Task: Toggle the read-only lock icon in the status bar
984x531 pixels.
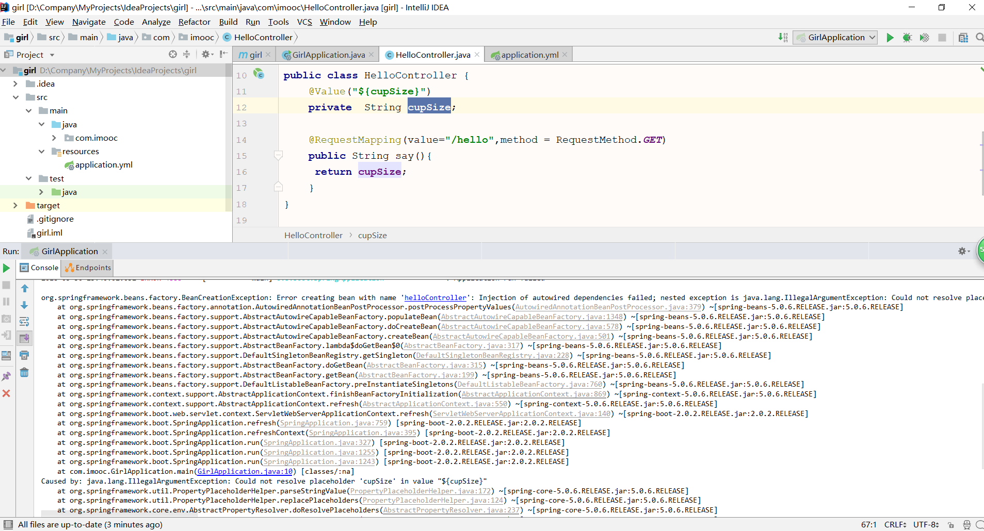Action: 950,525
